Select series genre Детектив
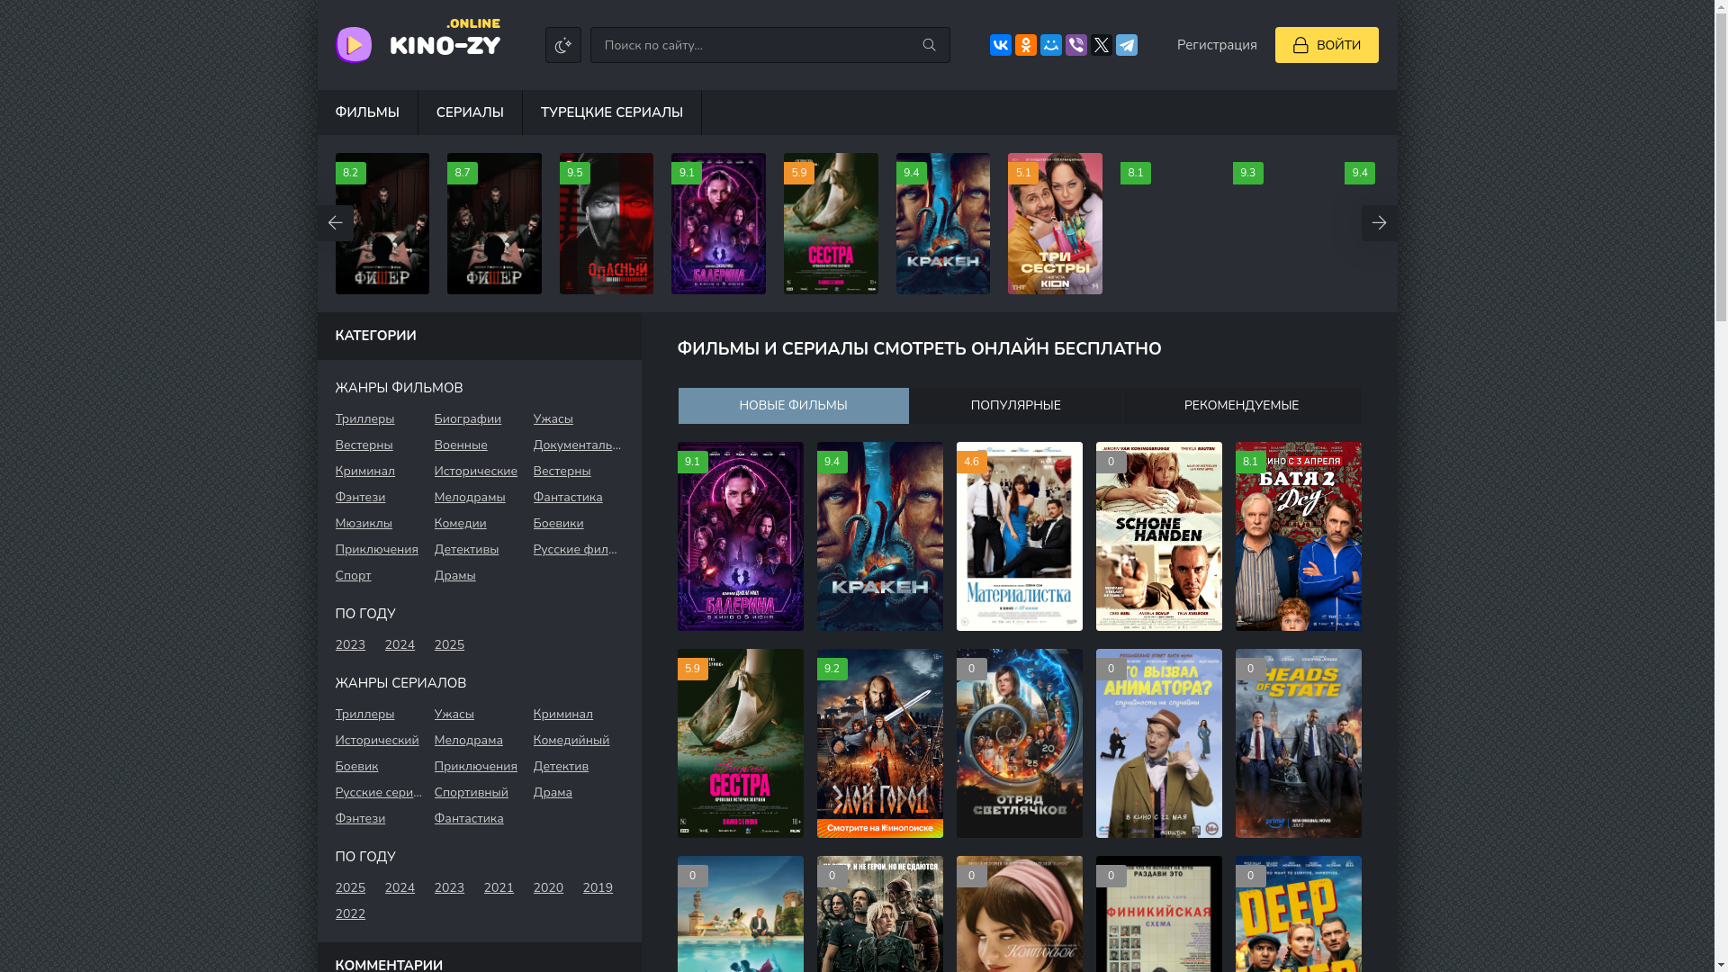This screenshot has width=1728, height=972. (x=561, y=767)
